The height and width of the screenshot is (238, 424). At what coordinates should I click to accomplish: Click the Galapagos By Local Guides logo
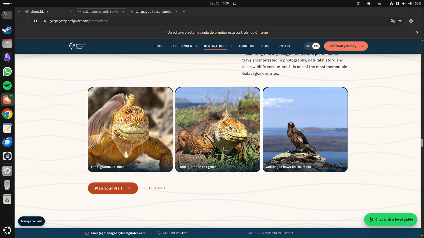(77, 46)
